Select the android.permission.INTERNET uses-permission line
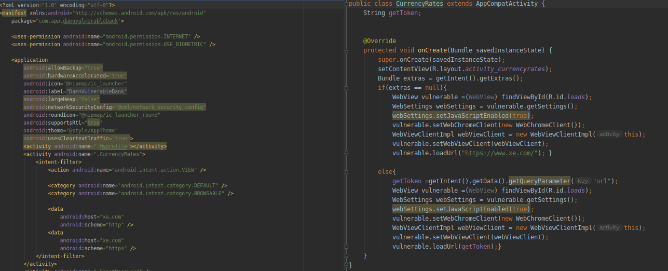This screenshot has height=271, width=668. point(106,36)
